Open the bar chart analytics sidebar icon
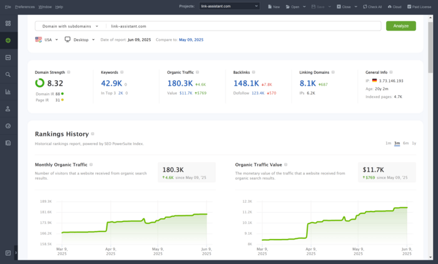Image resolution: width=438 pixels, height=264 pixels. pyautogui.click(x=8, y=91)
